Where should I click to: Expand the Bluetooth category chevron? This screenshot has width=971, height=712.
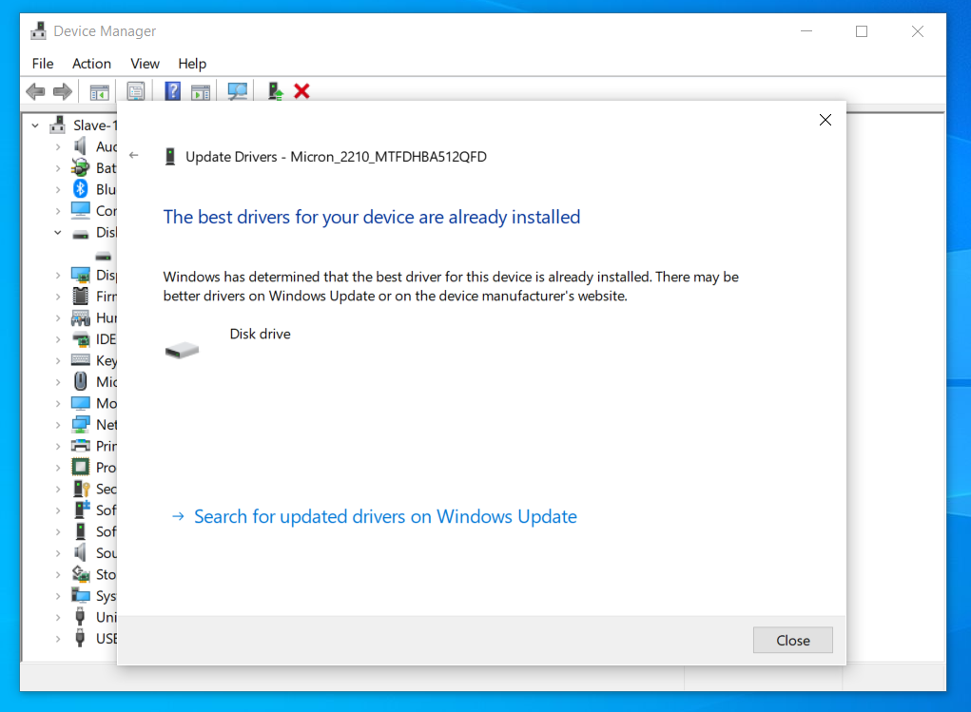coord(58,189)
